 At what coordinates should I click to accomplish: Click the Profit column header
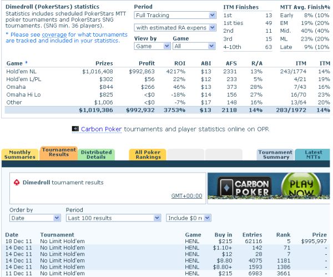pyautogui.click(x=147, y=63)
